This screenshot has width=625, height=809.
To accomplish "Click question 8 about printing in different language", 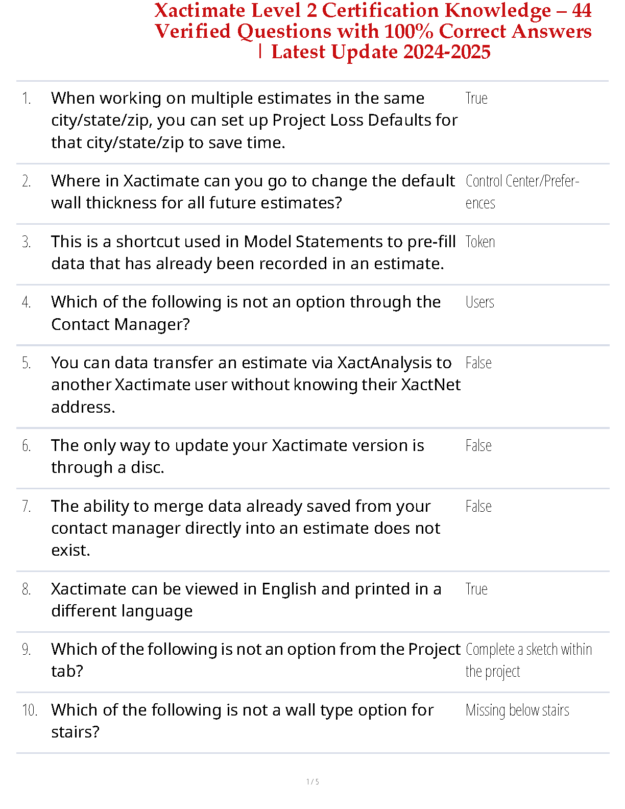I will click(x=246, y=600).
